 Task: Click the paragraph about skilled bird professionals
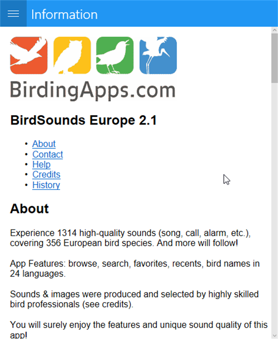tap(134, 299)
